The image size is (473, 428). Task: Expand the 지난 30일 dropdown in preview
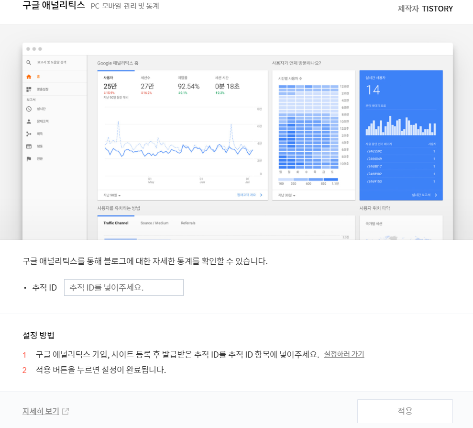pyautogui.click(x=286, y=195)
